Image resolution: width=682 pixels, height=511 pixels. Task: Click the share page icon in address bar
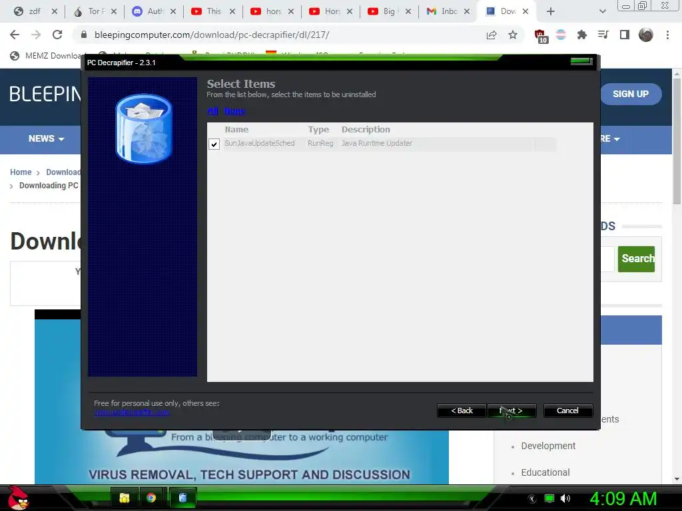click(x=492, y=35)
